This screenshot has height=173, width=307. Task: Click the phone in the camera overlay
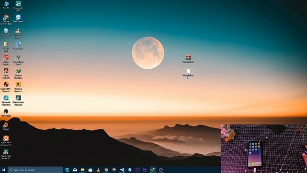[x=255, y=154]
